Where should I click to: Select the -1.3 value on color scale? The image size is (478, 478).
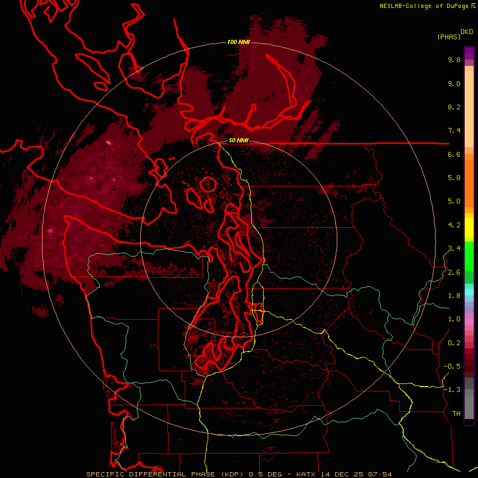pyautogui.click(x=452, y=390)
